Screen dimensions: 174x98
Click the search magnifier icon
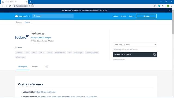pyautogui.click(x=34, y=16)
